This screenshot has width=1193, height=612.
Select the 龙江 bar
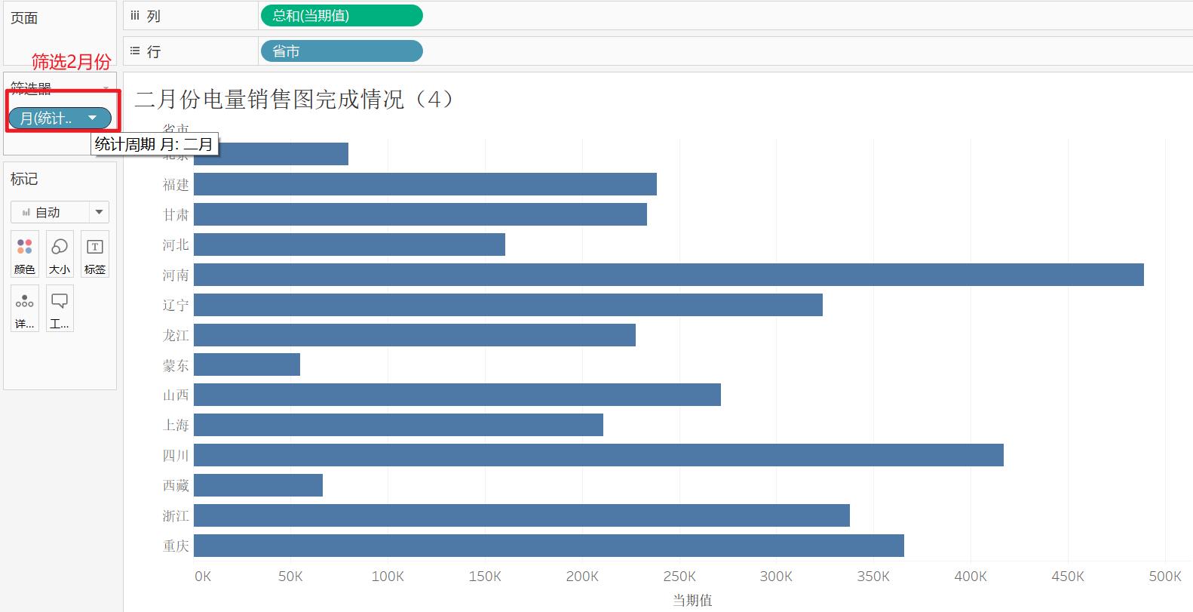click(415, 335)
